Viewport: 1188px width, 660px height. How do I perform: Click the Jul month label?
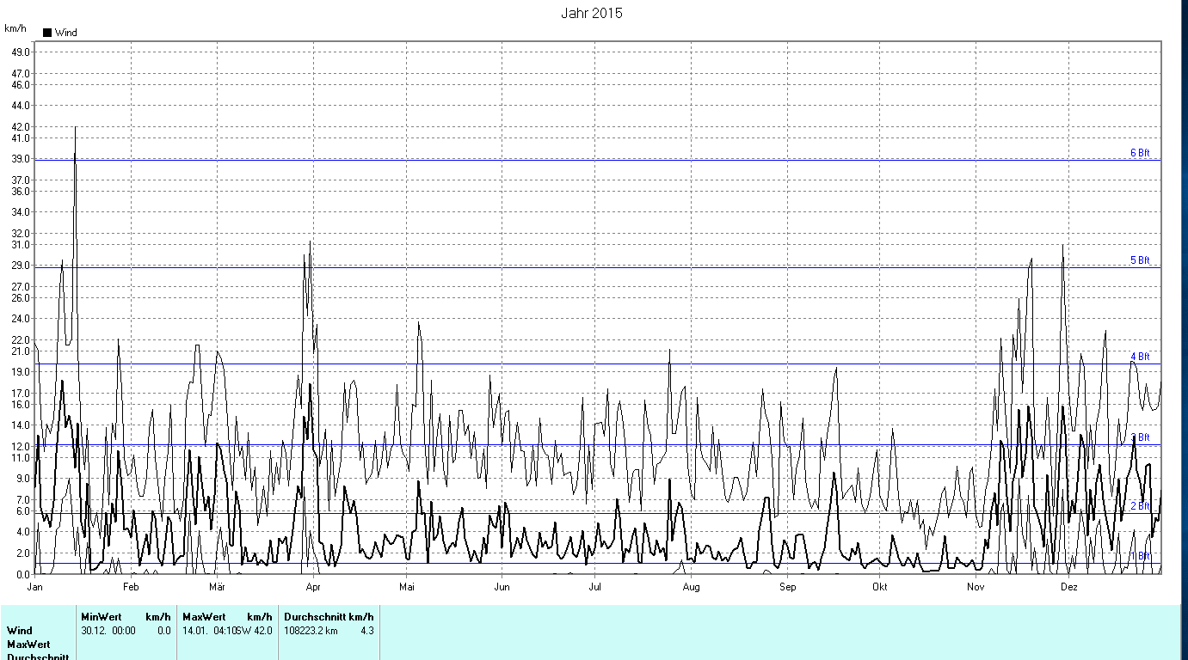click(x=594, y=588)
